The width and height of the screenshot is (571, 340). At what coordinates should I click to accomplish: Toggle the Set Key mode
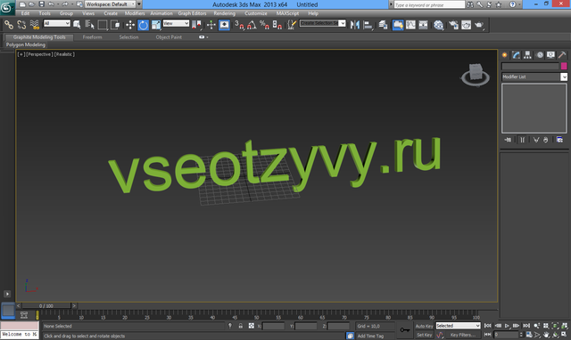pos(425,335)
